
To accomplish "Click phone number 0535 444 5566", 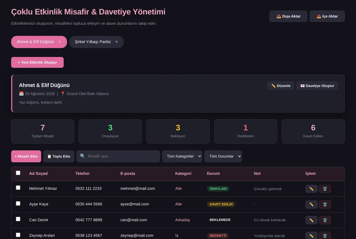I will click(x=89, y=204).
